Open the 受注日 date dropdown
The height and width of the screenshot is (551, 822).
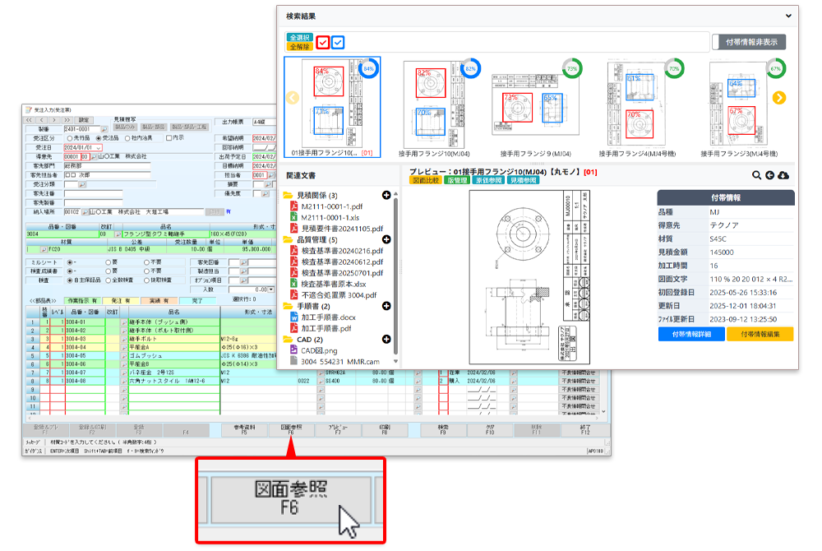coord(99,147)
